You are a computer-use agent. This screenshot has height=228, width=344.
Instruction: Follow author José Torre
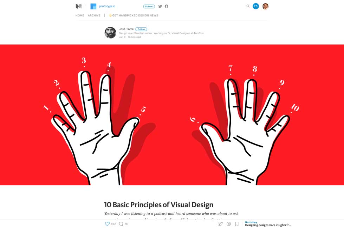point(141,29)
